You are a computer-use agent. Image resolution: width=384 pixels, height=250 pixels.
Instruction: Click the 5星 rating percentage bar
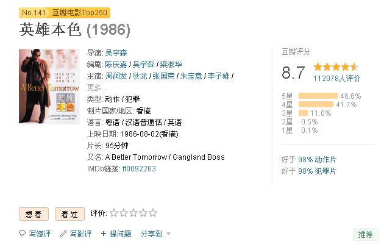click(318, 96)
